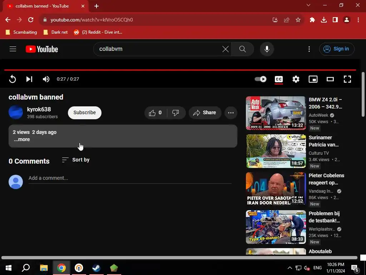Open Pieter Cobelens reageert video thumbnail

276,189
